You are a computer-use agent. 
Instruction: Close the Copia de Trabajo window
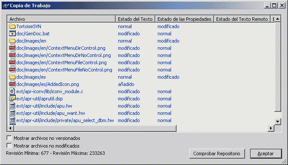tap(282, 6)
